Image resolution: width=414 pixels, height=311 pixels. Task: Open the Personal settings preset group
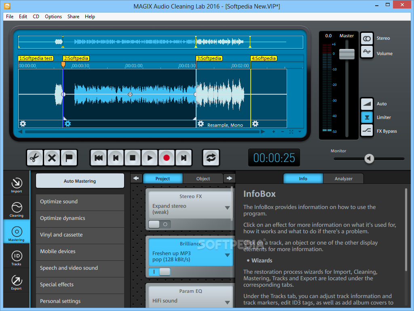[80, 301]
